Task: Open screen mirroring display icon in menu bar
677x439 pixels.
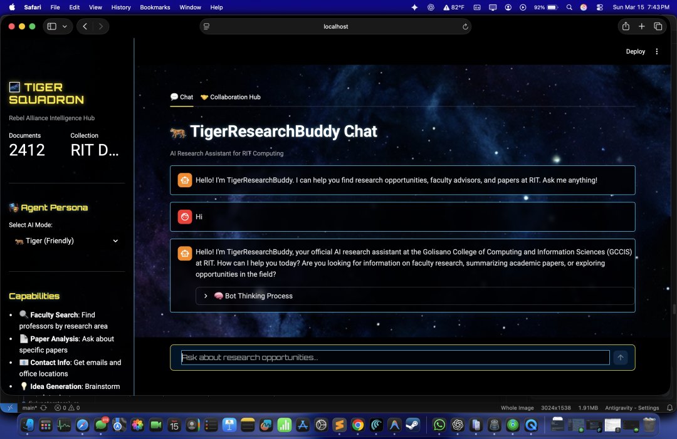Action: pos(493,8)
